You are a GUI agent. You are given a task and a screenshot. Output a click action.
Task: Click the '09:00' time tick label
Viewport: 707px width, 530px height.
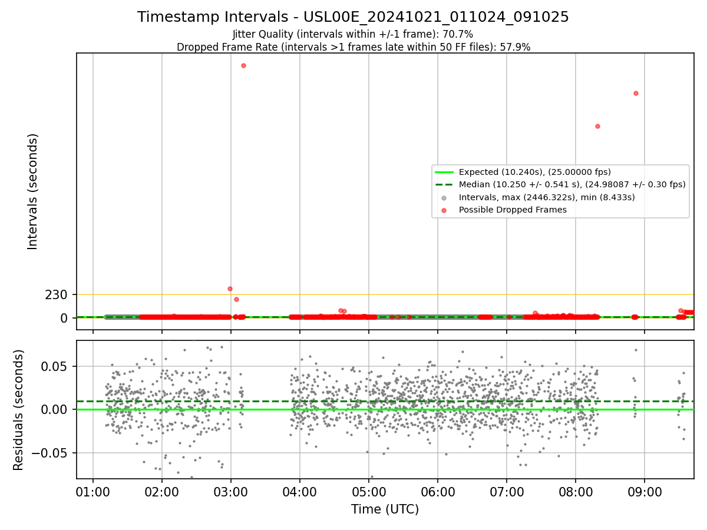[645, 492]
